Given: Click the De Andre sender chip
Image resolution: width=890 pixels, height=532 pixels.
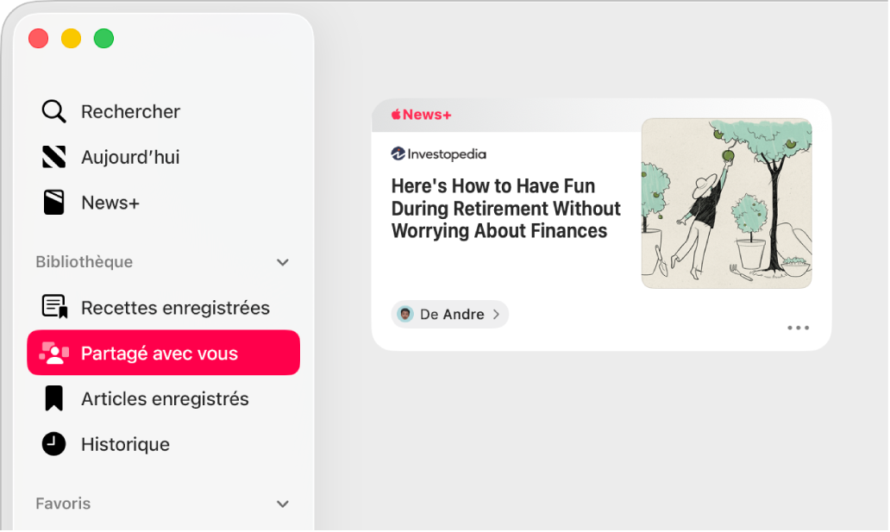Looking at the screenshot, I should [x=448, y=315].
